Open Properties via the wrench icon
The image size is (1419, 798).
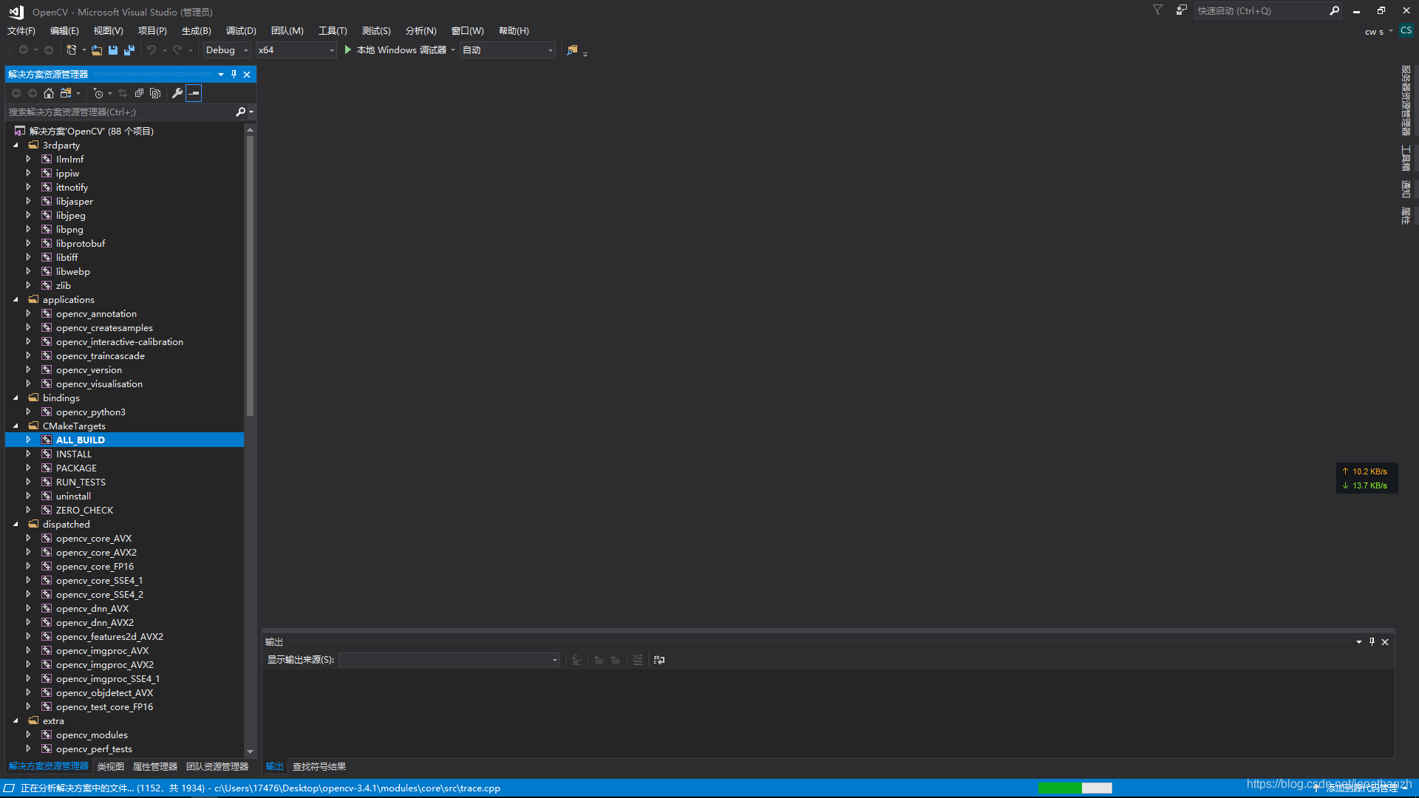point(177,93)
